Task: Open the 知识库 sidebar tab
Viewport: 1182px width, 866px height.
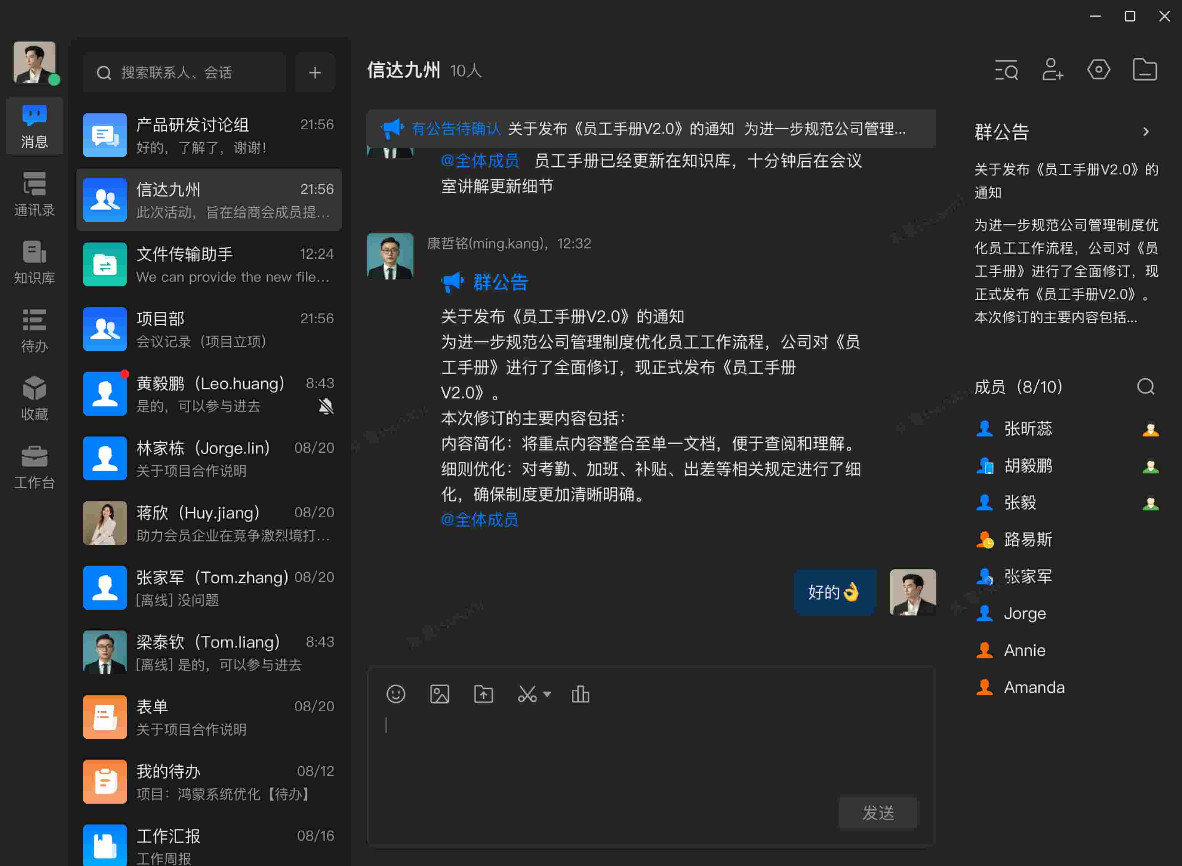Action: click(35, 262)
